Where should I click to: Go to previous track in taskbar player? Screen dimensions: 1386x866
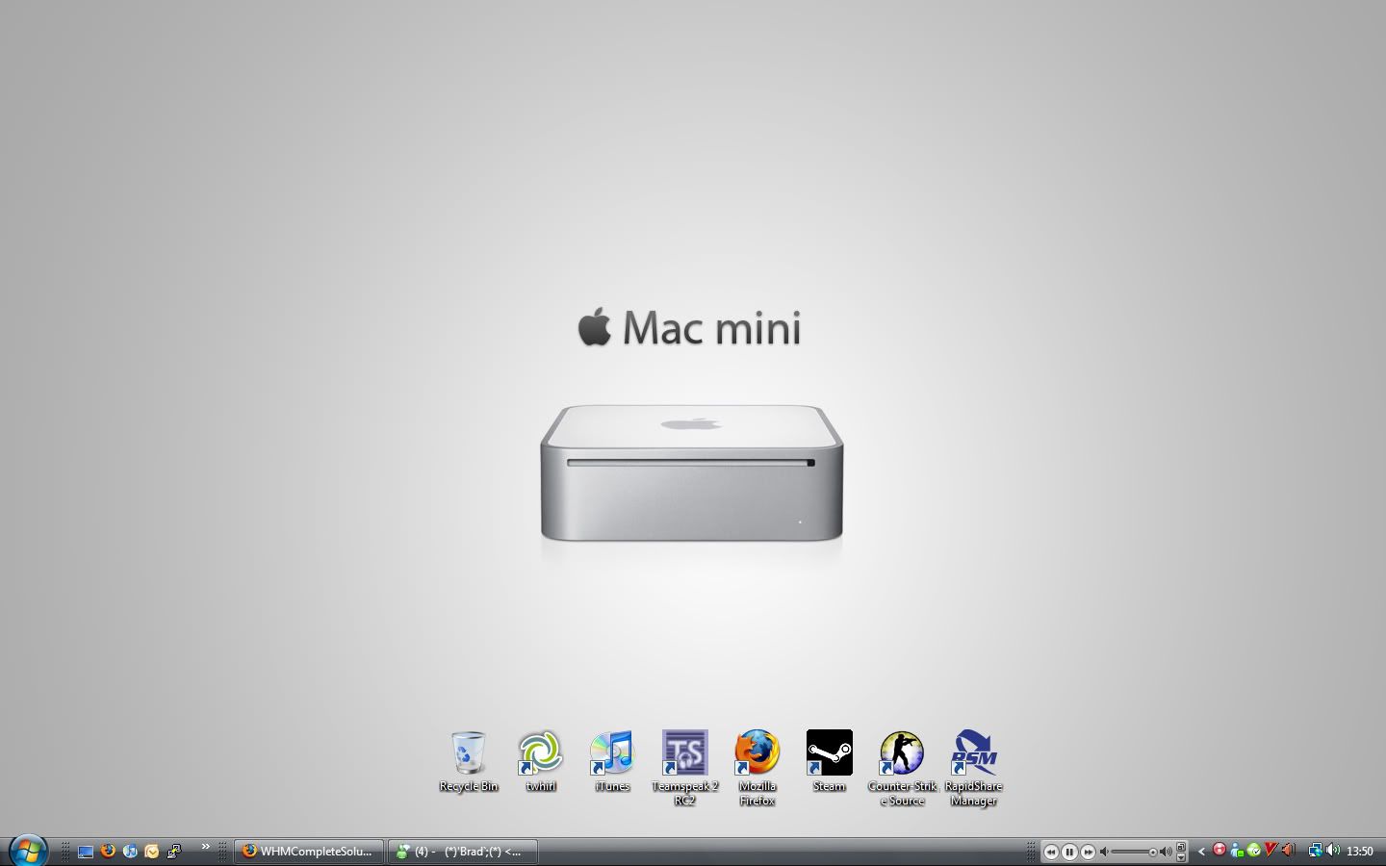point(1051,852)
